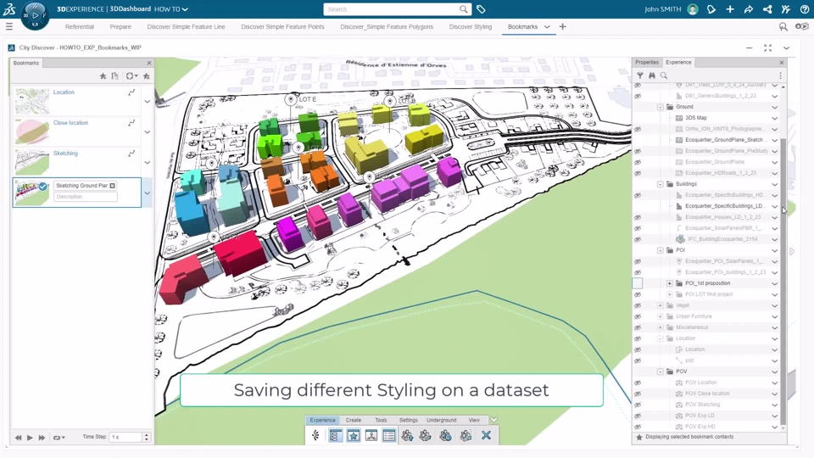Image resolution: width=814 pixels, height=458 pixels.
Task: Show the Ecoquartier_GroundPlane_PreStudy layer
Action: coord(638,151)
